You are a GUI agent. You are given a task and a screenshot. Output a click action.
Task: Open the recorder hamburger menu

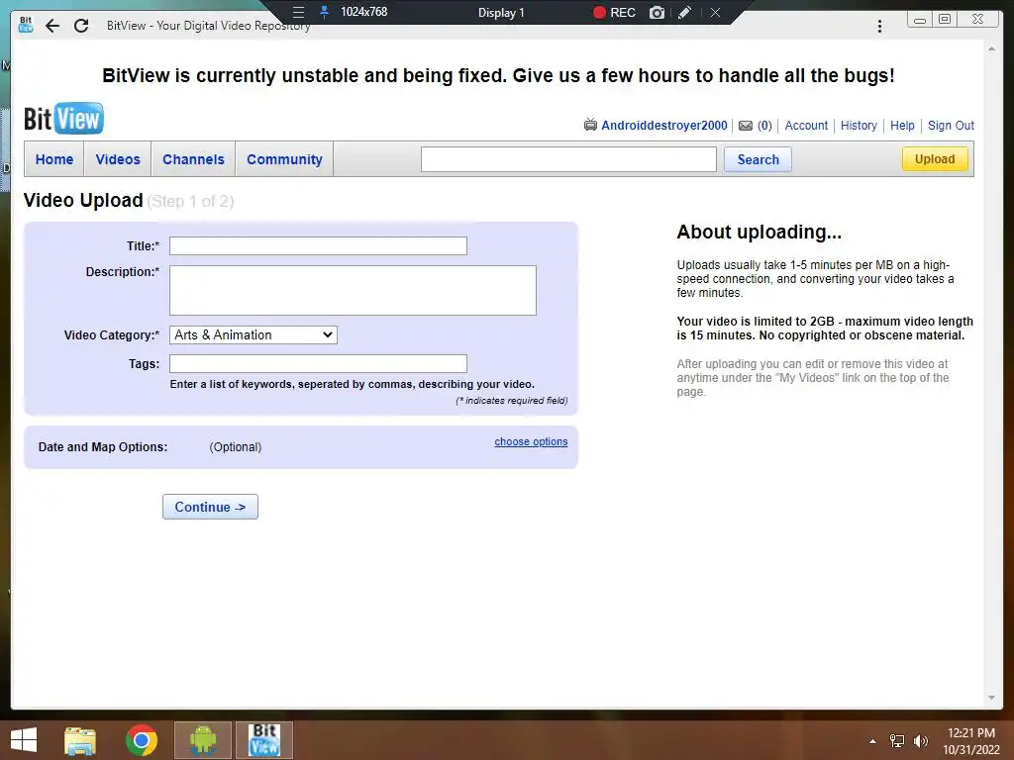tap(298, 12)
